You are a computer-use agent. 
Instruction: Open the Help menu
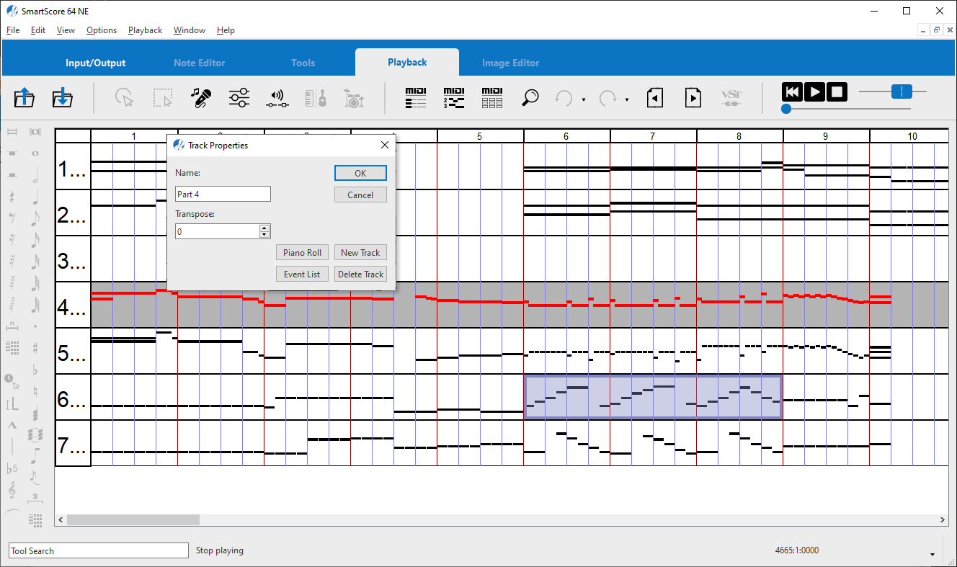tap(226, 30)
